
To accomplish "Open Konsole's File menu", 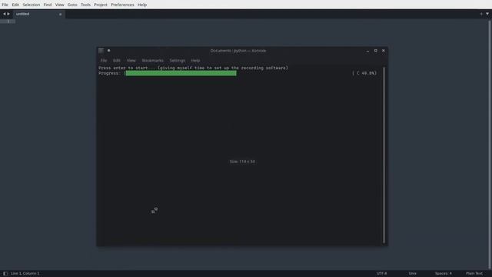I will pyautogui.click(x=104, y=60).
